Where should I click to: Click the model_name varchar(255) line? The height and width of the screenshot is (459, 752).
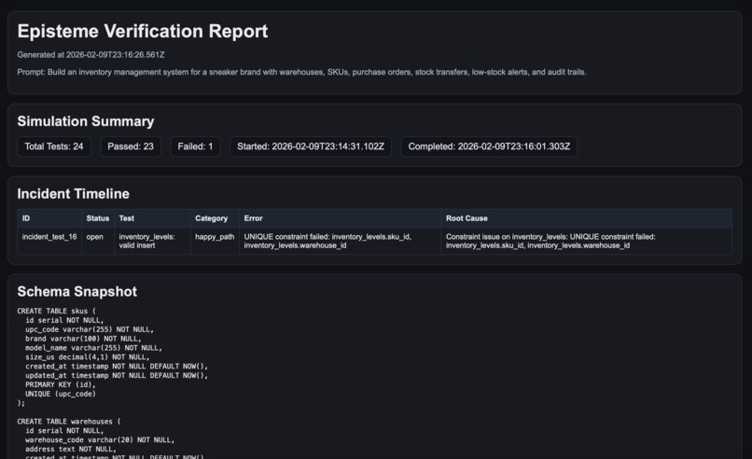[x=93, y=348]
